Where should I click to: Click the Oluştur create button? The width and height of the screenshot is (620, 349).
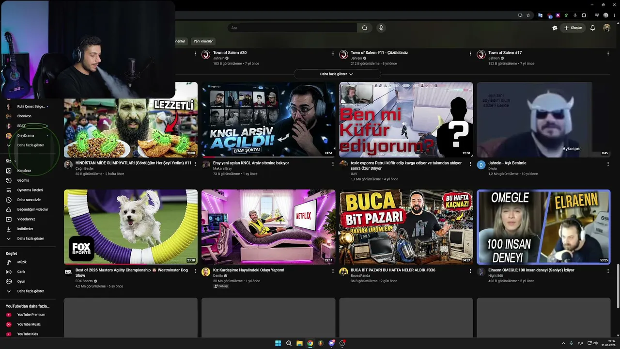(x=572, y=28)
